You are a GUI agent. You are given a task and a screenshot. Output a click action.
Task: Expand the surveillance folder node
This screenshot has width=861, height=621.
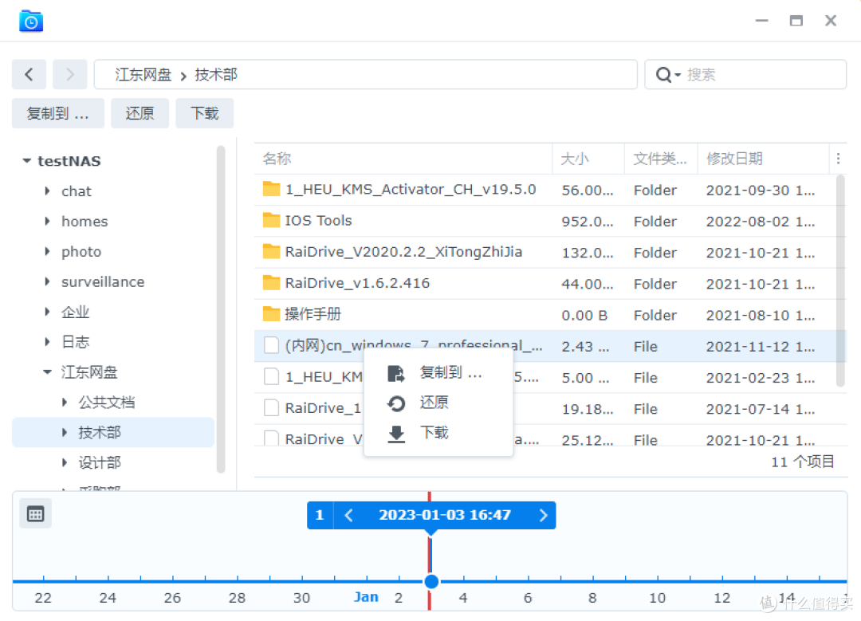[x=47, y=281]
